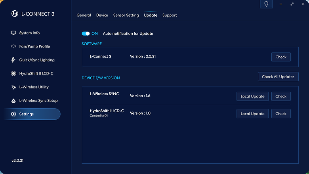Click the L-Wireless Utility tools icon

[x=13, y=87]
